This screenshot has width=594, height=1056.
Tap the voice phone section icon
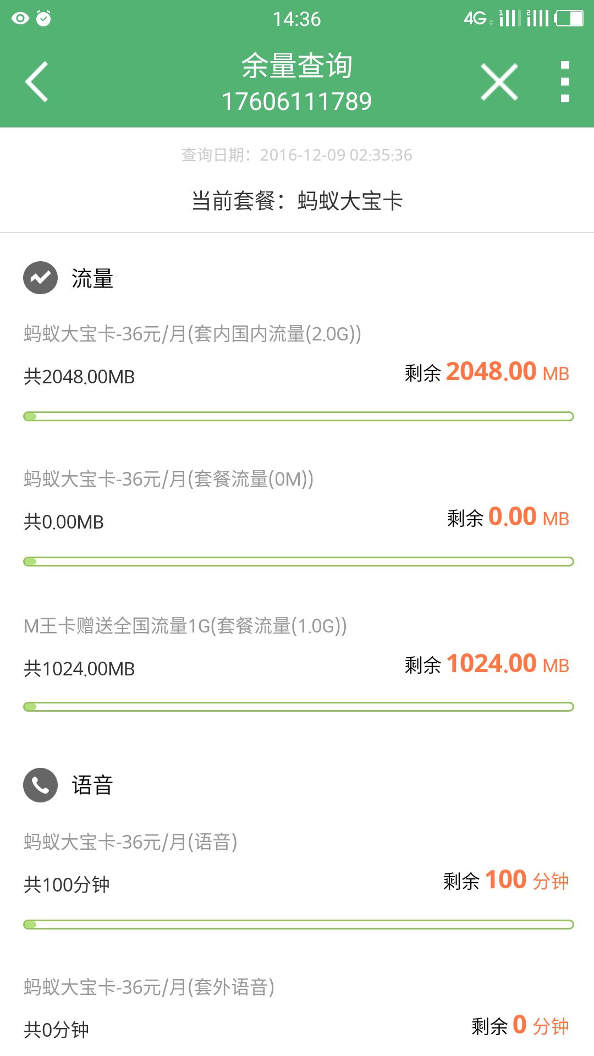click(x=40, y=785)
